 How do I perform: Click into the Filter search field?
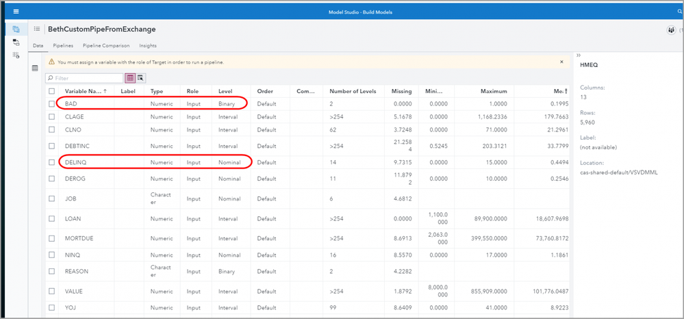pos(86,78)
